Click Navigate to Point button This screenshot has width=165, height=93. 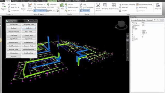click(29, 25)
